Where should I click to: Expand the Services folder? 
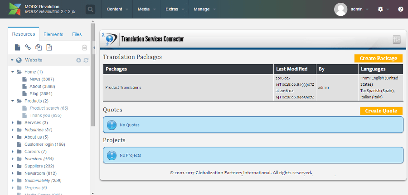[13, 122]
